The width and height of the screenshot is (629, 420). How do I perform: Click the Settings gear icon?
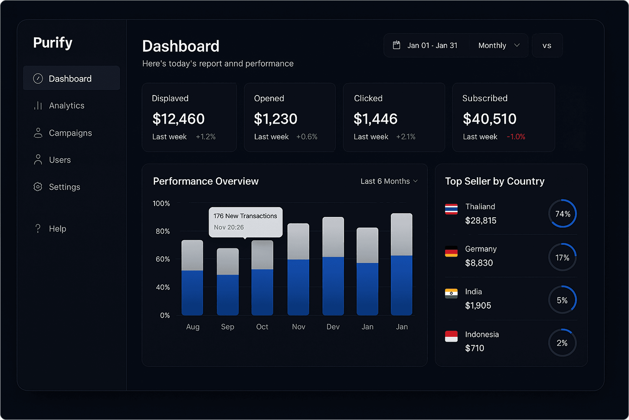click(38, 187)
